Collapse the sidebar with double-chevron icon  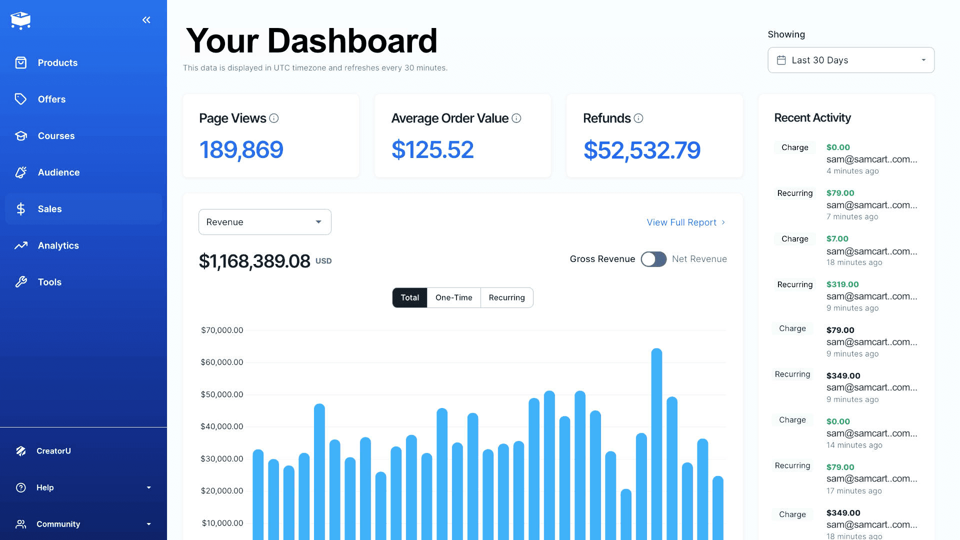tap(146, 20)
